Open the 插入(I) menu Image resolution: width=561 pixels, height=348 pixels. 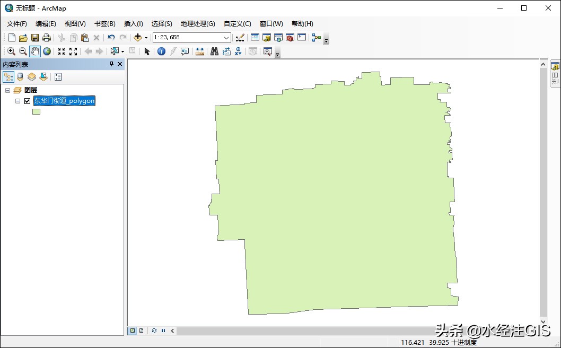click(133, 24)
